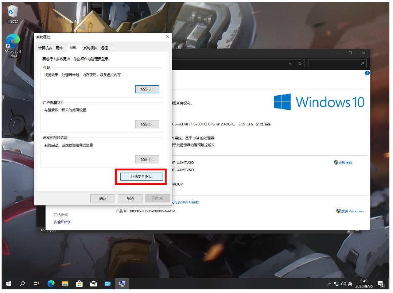Click the 更改设置 link
This screenshot has height=293, width=393.
(345, 162)
